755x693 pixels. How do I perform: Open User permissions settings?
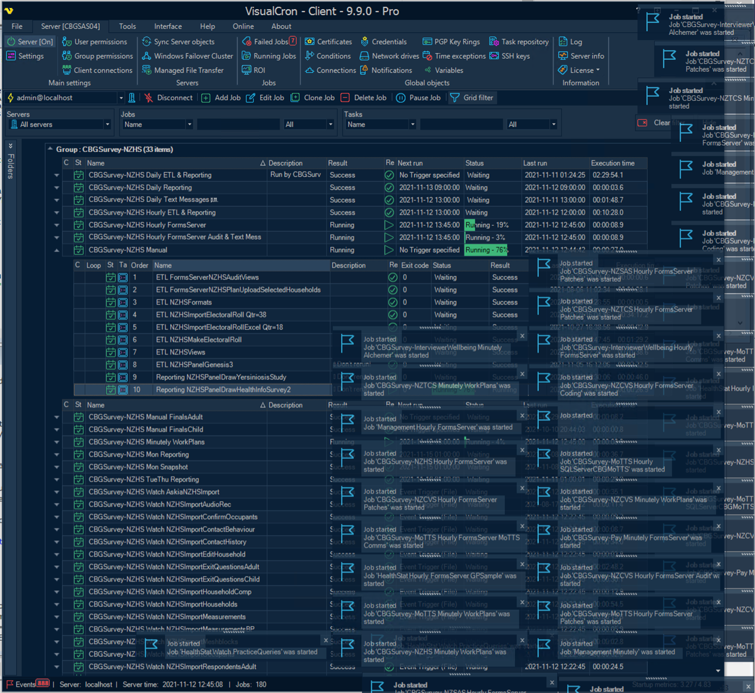(94, 41)
